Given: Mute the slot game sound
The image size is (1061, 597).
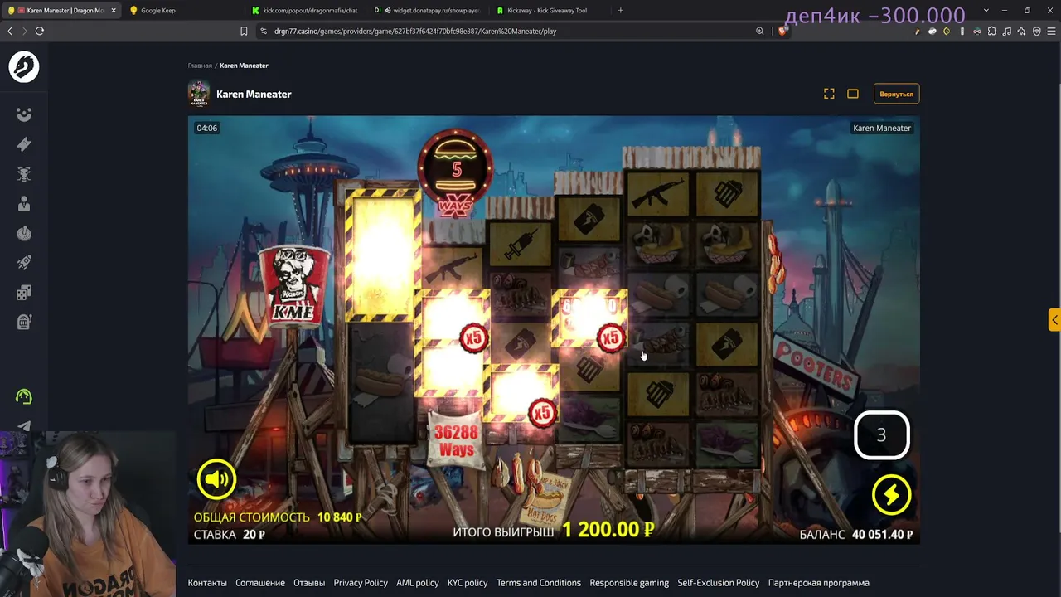Looking at the screenshot, I should click(216, 478).
